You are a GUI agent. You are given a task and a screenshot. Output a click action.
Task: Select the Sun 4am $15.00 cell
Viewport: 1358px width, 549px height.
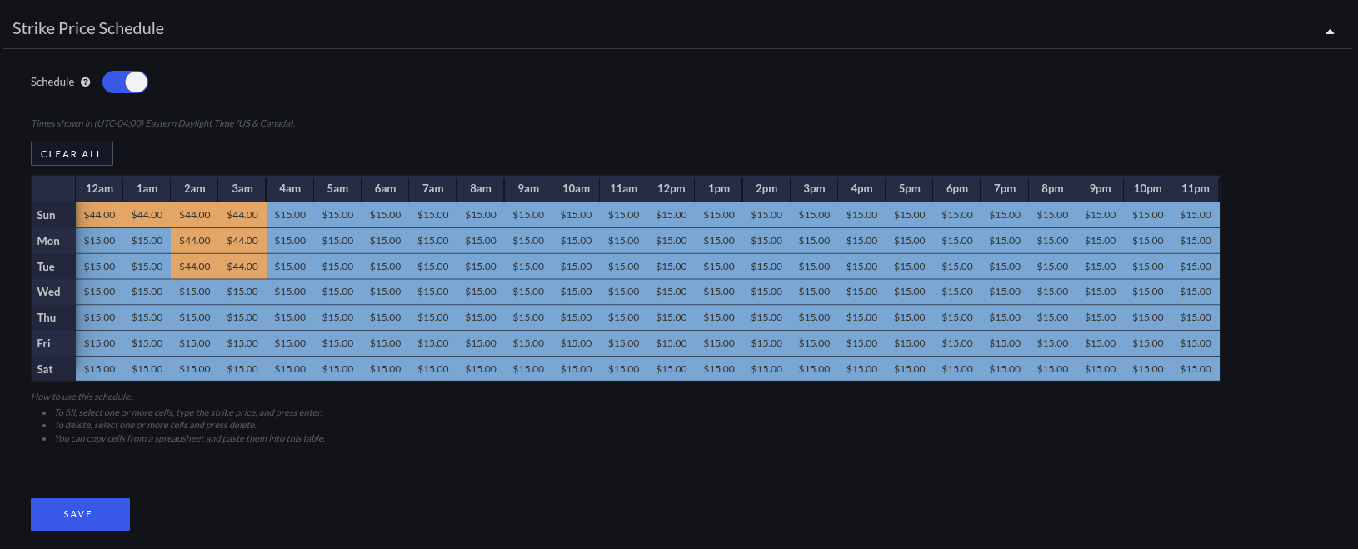point(290,215)
